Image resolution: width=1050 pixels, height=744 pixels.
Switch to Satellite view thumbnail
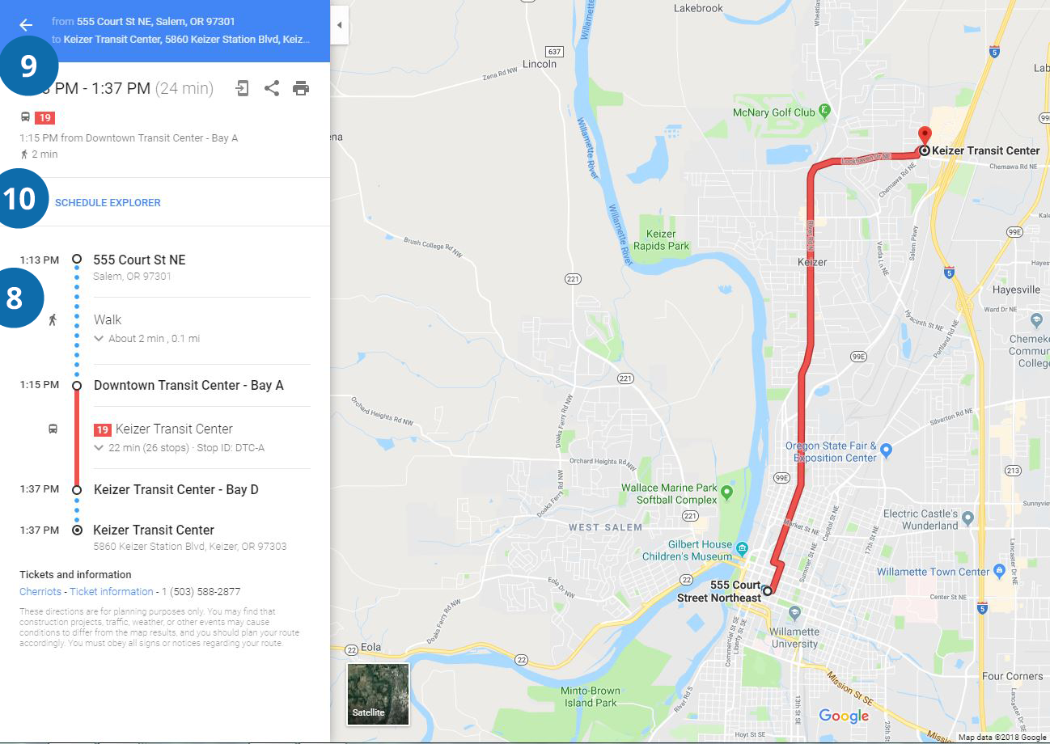tap(378, 694)
